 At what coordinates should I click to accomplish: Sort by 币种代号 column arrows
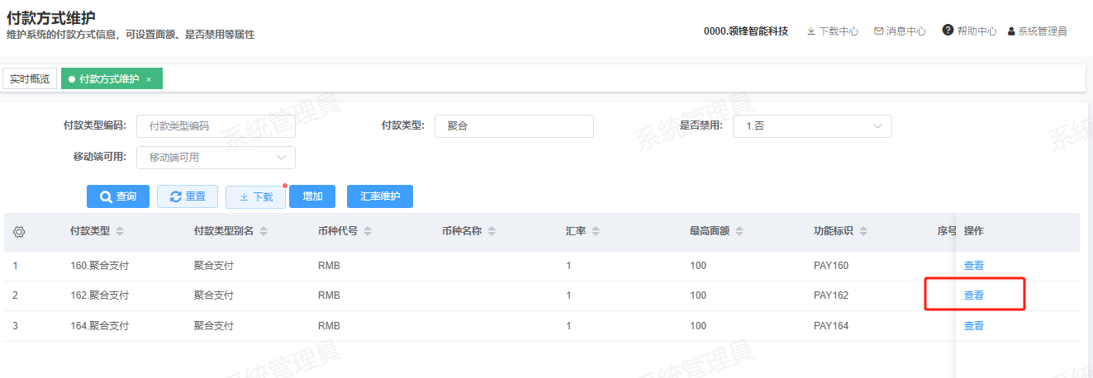point(368,232)
